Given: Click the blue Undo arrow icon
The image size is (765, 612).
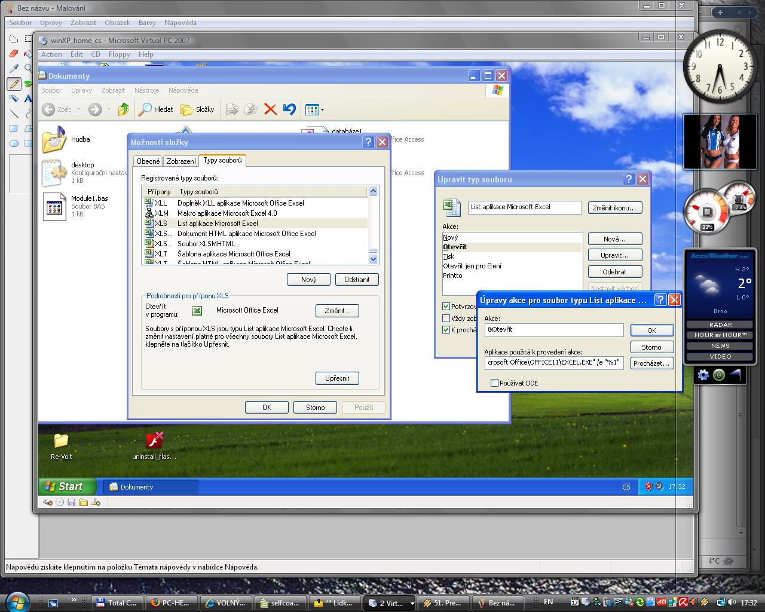Looking at the screenshot, I should 289,109.
